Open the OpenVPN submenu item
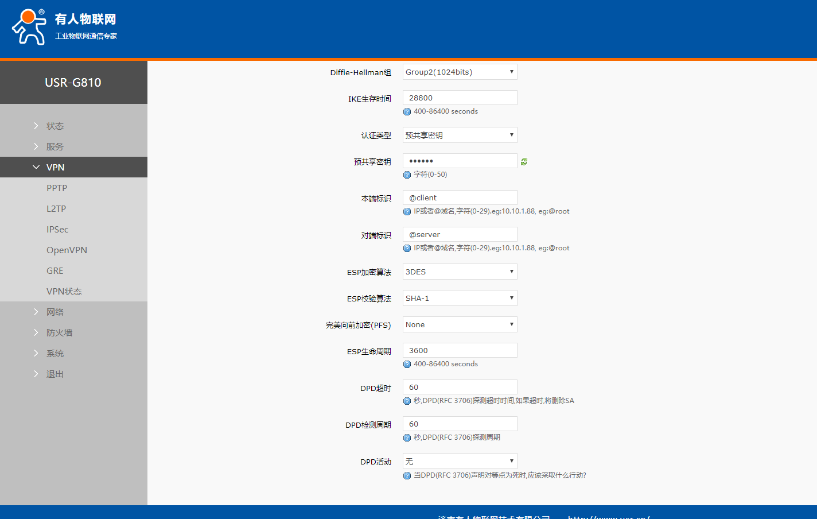Screen dimensions: 817x519 (67, 250)
